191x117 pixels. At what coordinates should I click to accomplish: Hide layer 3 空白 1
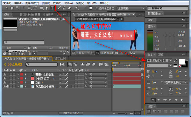click(x=5, y=82)
